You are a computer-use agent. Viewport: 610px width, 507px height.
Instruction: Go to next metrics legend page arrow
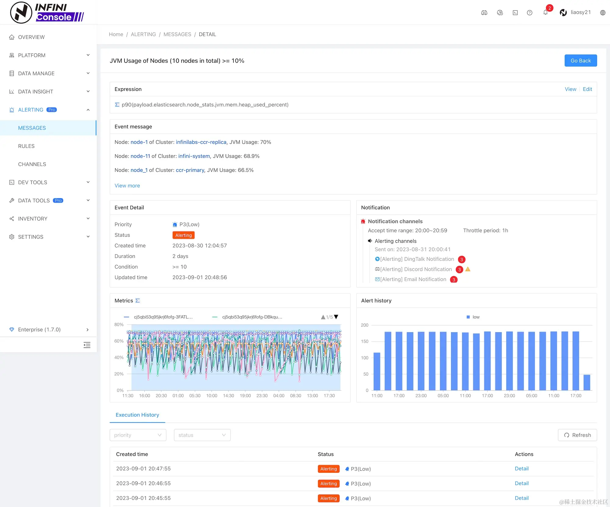[x=336, y=317]
